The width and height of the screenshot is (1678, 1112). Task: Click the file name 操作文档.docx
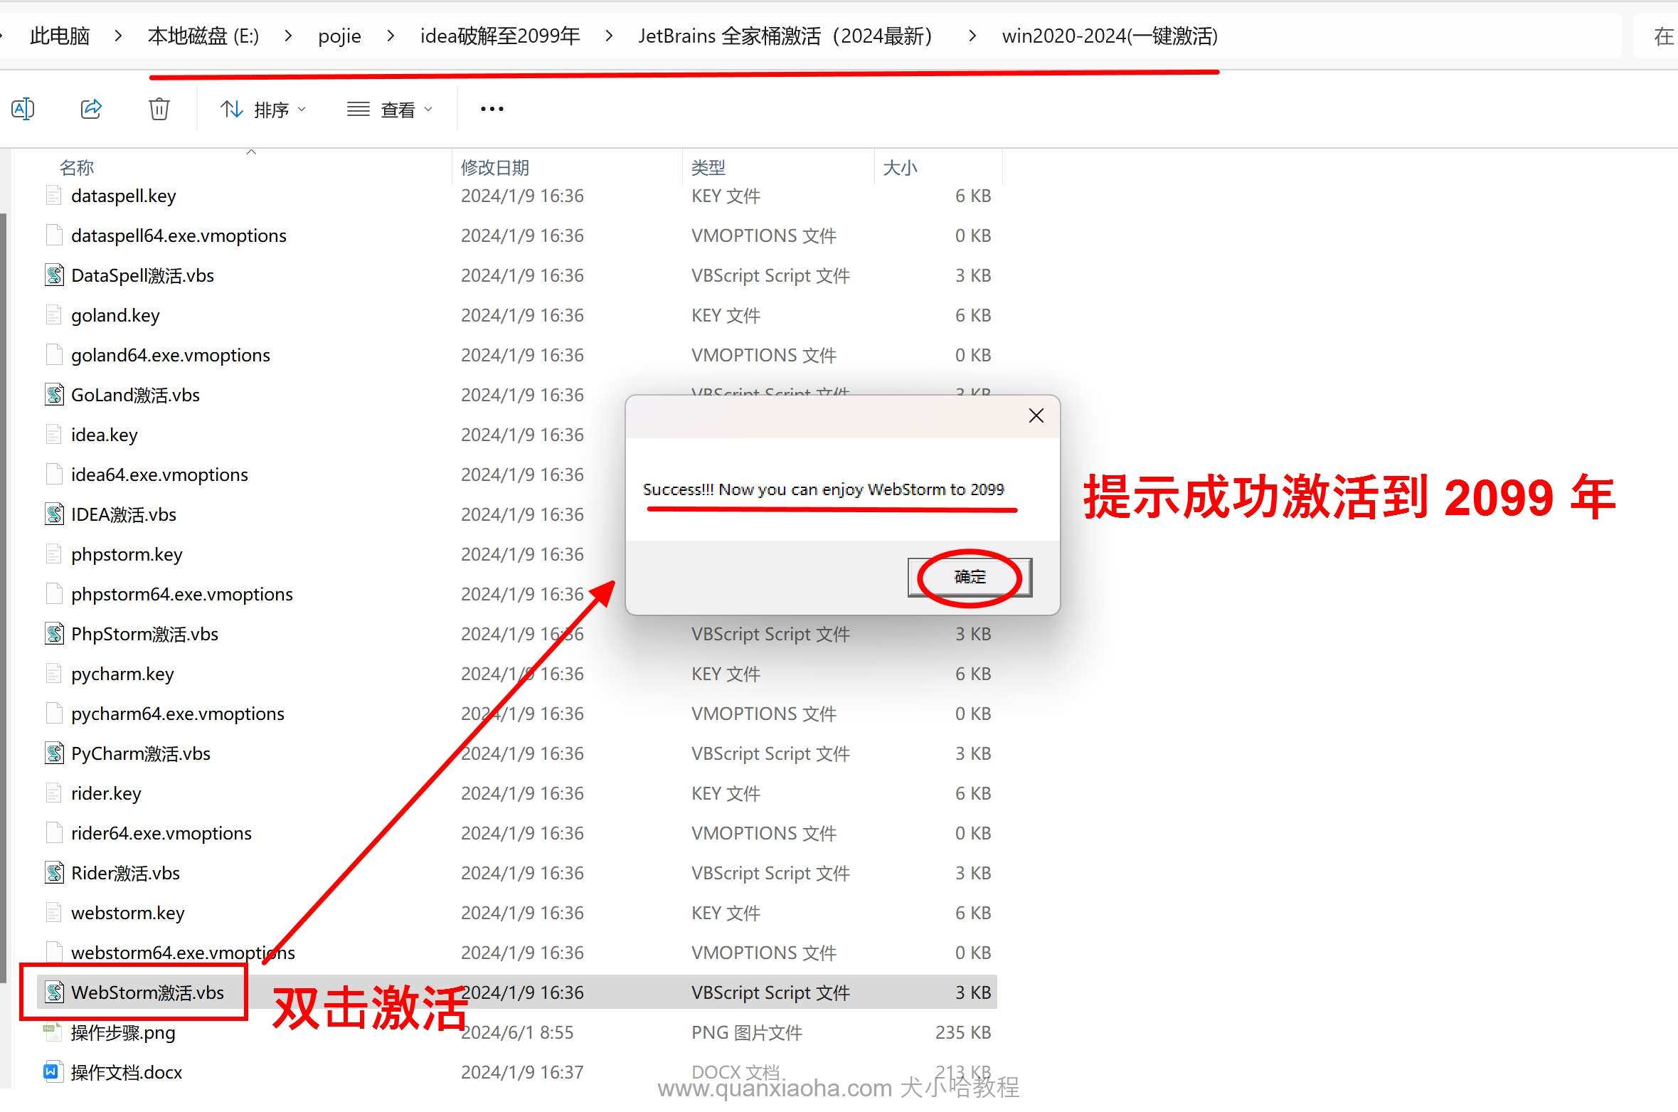click(x=127, y=1072)
